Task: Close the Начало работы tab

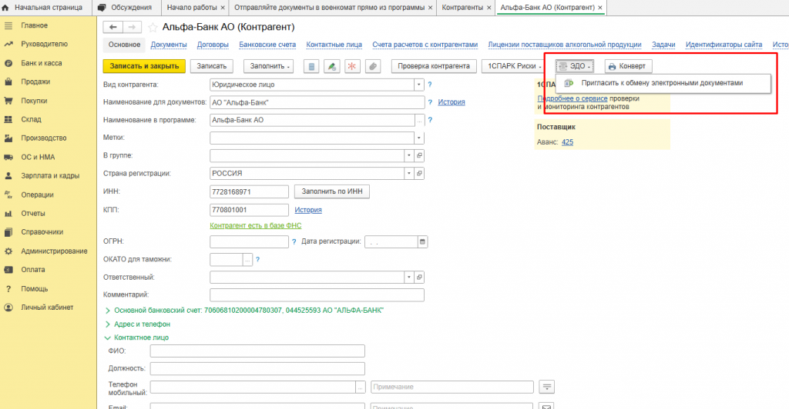Action: click(223, 8)
